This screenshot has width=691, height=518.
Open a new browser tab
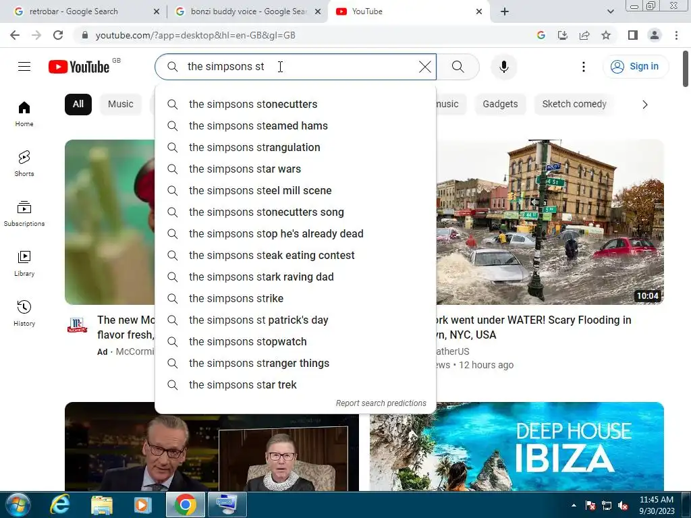505,11
